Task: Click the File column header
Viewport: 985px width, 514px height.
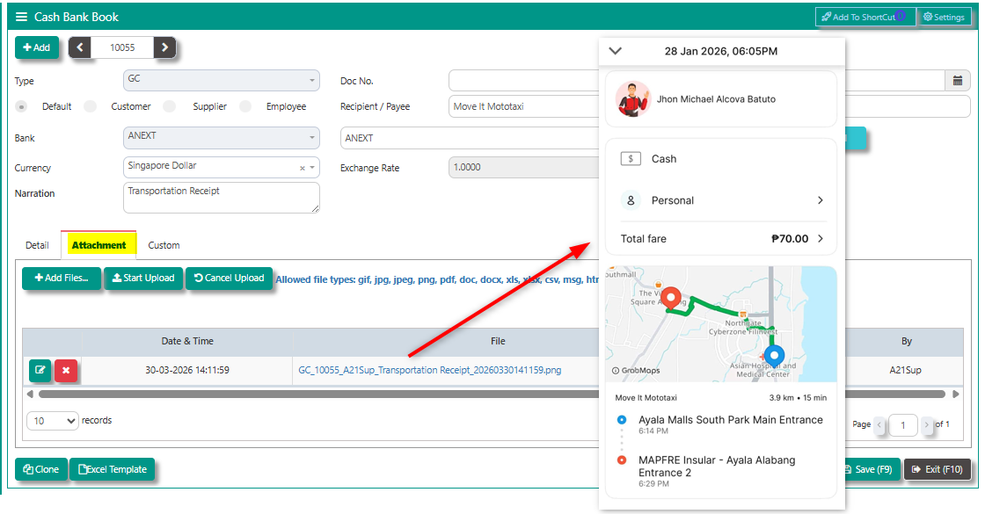Action: (498, 342)
